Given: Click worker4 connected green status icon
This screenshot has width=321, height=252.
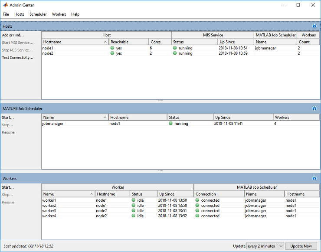Looking at the screenshot, I should click(x=197, y=216).
